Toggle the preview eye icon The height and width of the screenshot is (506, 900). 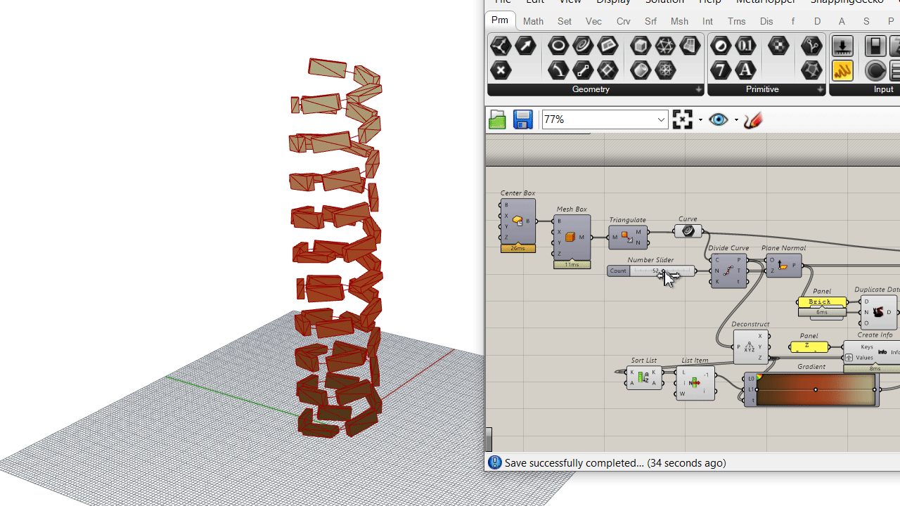[x=718, y=119]
